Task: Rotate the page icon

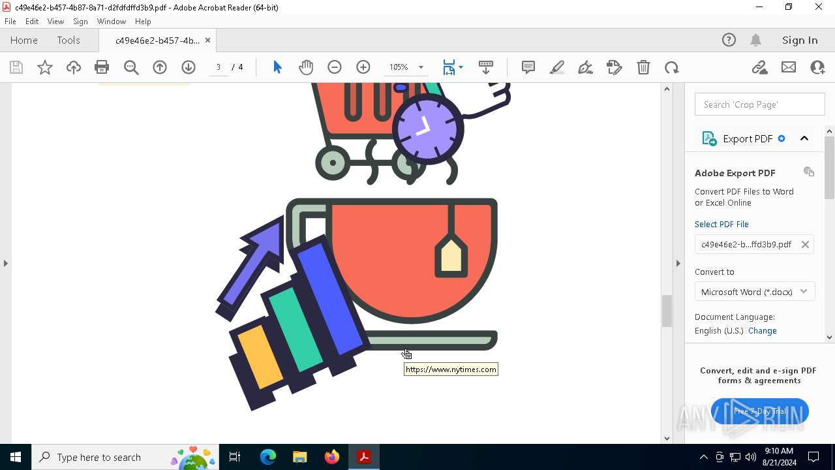Action: pyautogui.click(x=672, y=67)
